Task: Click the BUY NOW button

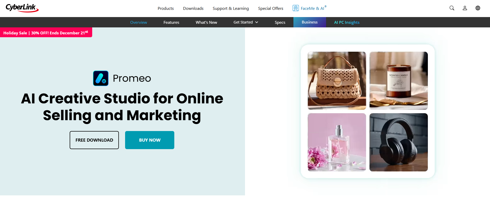Action: 149,140
